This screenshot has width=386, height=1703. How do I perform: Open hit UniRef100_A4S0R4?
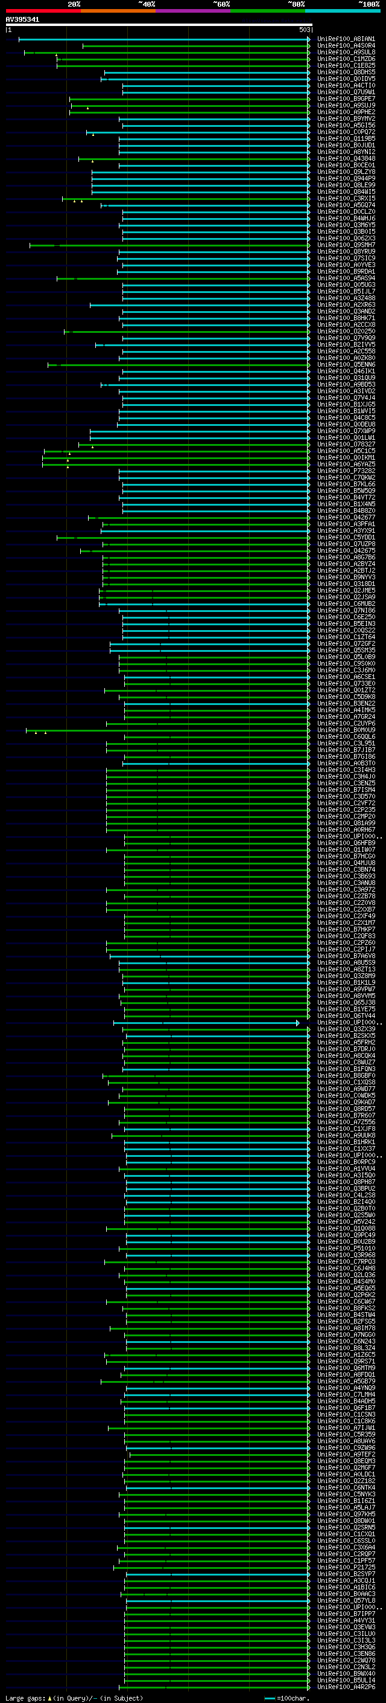[346, 47]
